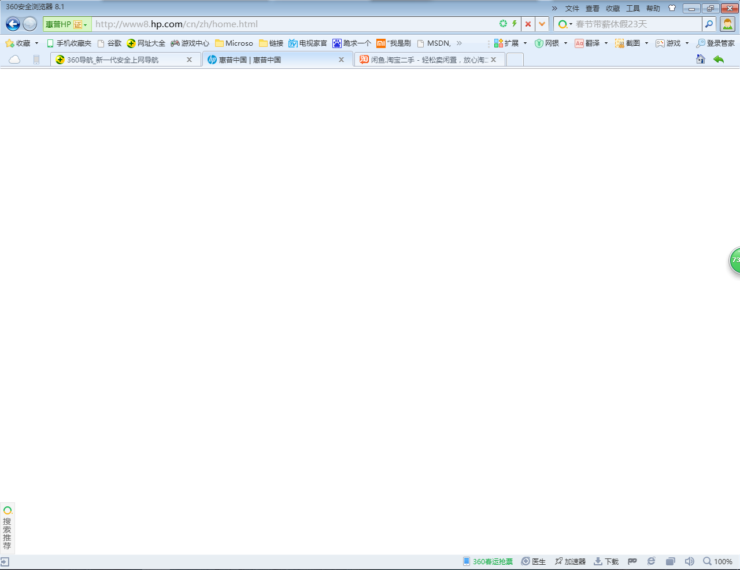Click the green undo-closed-tab arrow

point(719,59)
